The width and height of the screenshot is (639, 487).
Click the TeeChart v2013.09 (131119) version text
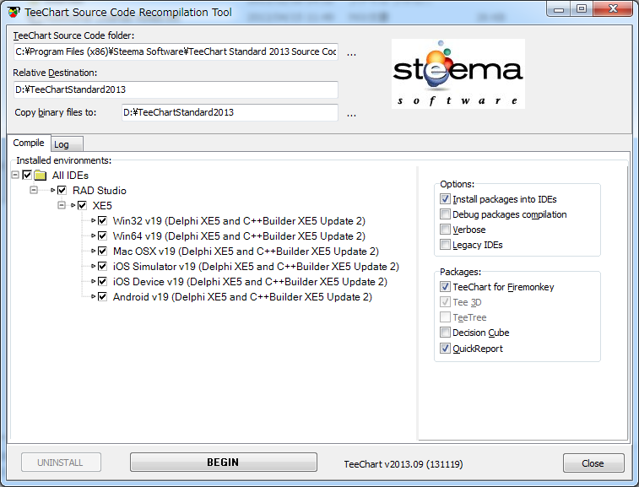[x=403, y=464]
